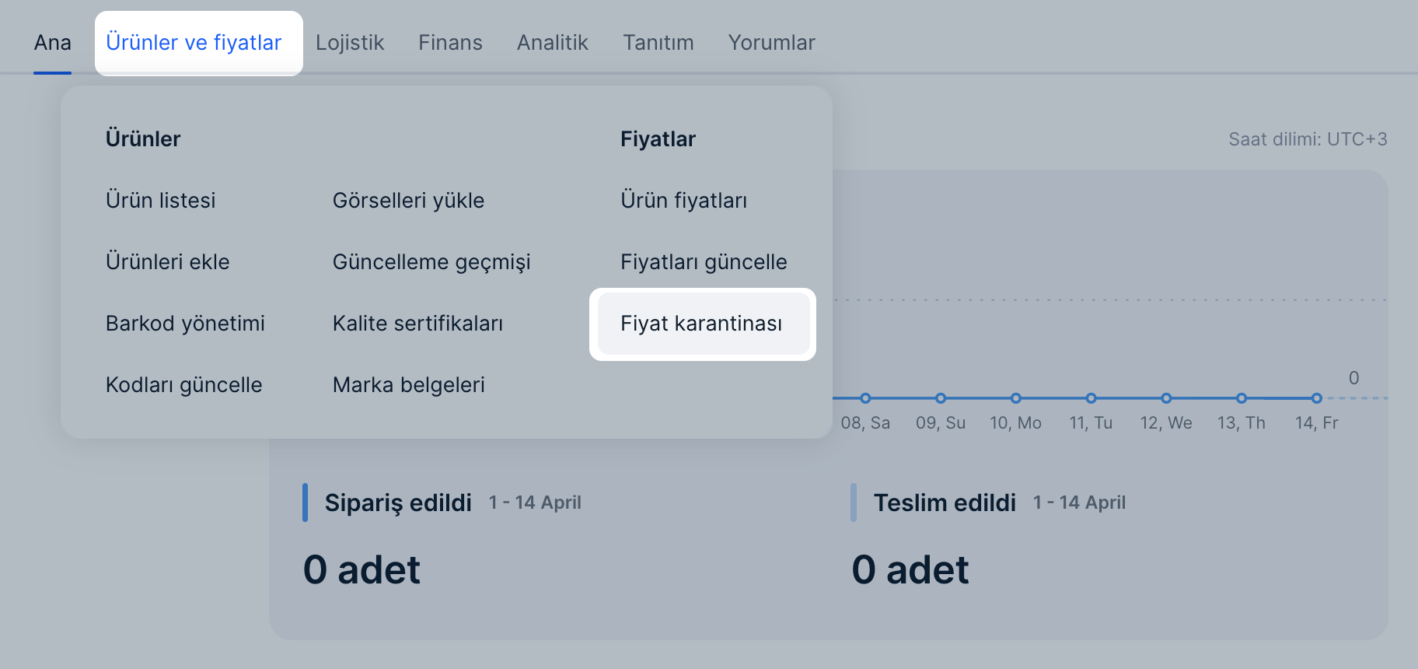Choose Kodları güncelle option
Screen dimensions: 1418x669
(183, 385)
